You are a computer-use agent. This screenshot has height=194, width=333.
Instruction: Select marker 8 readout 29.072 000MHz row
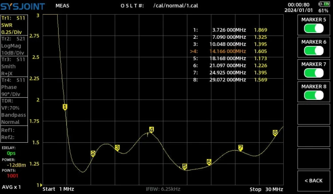pos(230,80)
